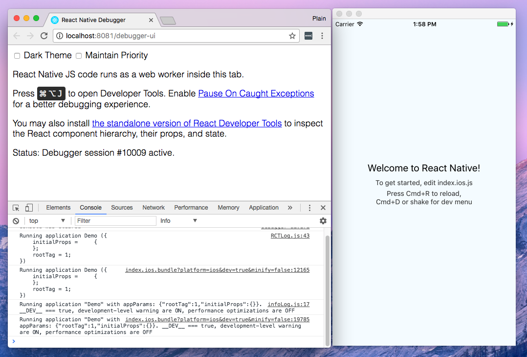Click the clear console icon

click(16, 220)
